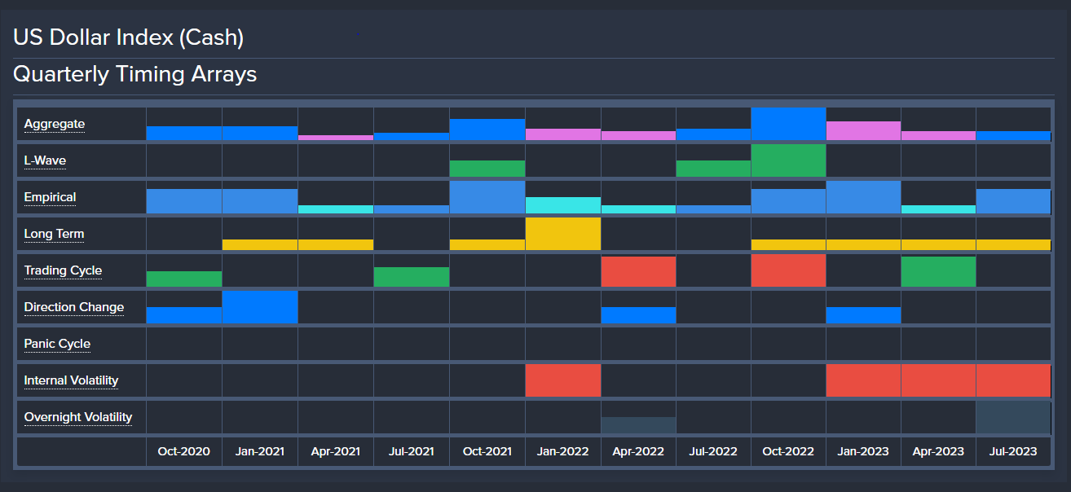
Task: Open the L-Wave row label link
Action: point(45,160)
